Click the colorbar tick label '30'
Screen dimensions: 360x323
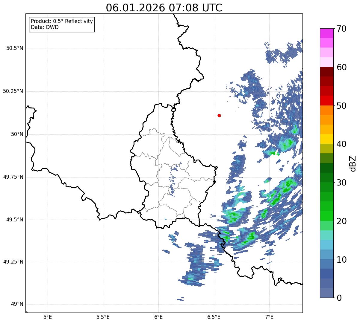[x=341, y=183]
